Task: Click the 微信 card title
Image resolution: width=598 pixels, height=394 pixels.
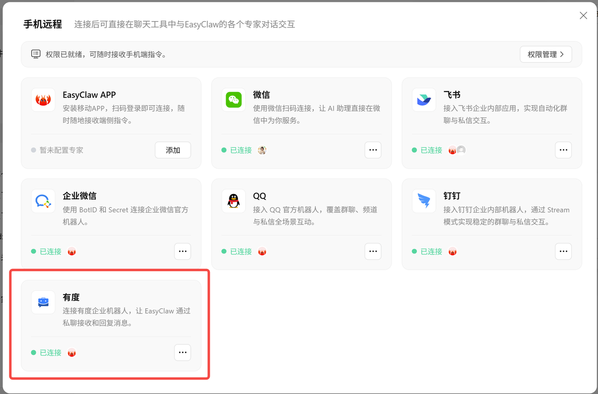Action: 262,95
